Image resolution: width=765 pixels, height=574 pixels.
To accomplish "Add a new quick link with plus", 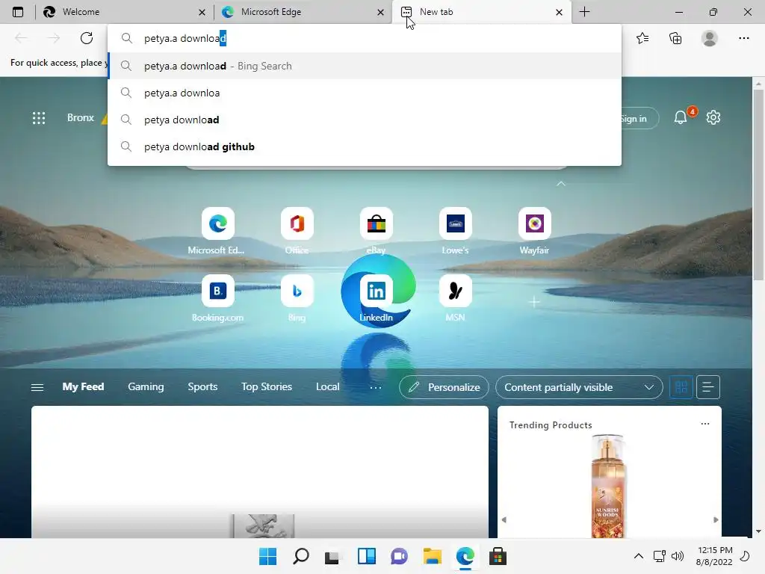I will [534, 302].
